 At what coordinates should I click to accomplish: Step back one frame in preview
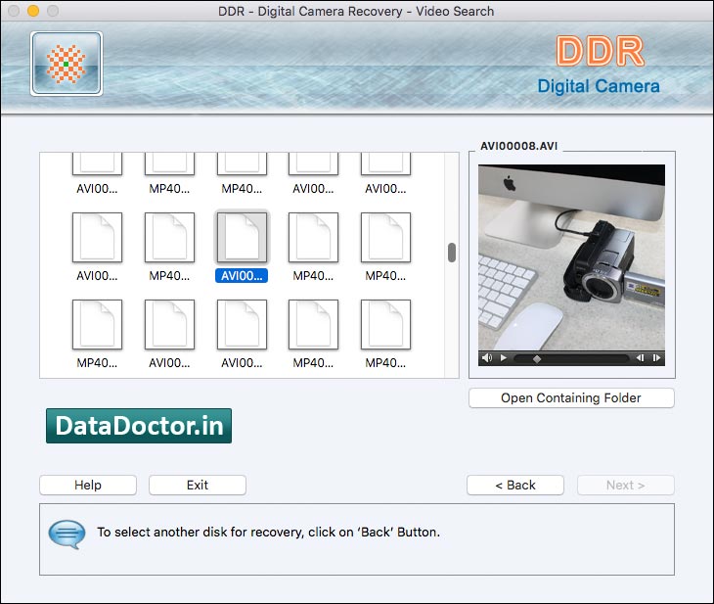coord(641,358)
